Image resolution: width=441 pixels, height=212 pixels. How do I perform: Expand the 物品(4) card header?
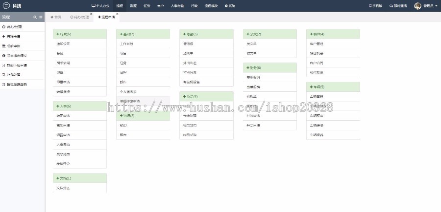206,96
